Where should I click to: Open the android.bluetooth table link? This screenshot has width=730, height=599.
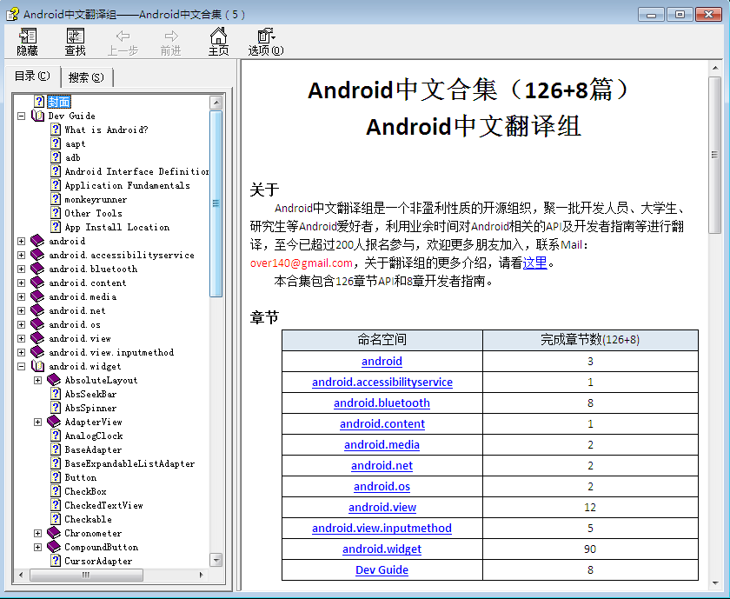[x=382, y=403]
